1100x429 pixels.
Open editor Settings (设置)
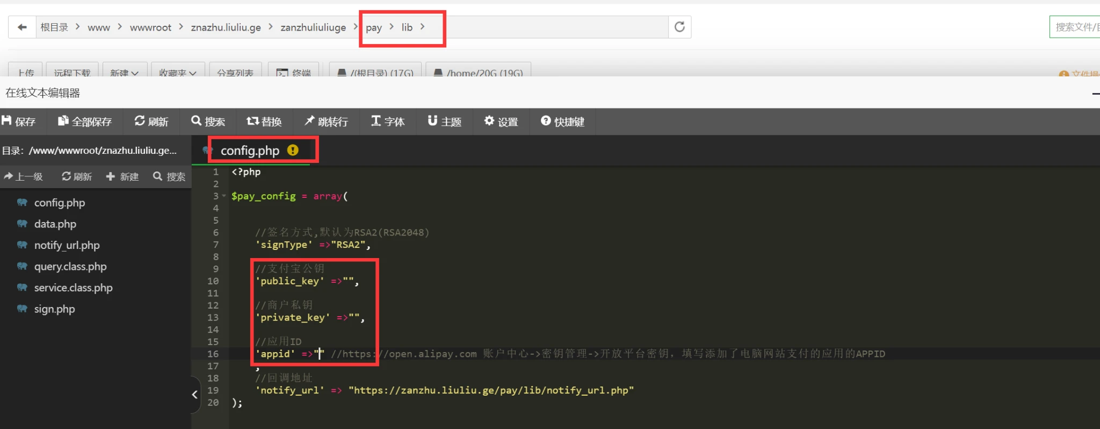(x=501, y=121)
